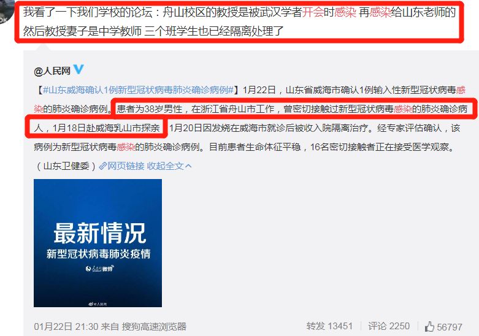Viewport: 479px width, 336px height.
Task: Open the 最新情况 blue image thumbnail
Action: click(x=98, y=243)
